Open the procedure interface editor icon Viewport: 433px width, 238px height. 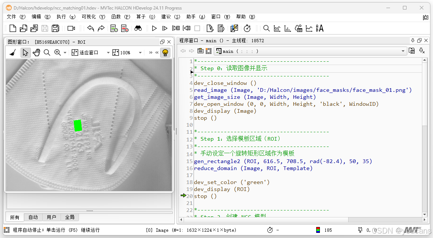pos(201,51)
